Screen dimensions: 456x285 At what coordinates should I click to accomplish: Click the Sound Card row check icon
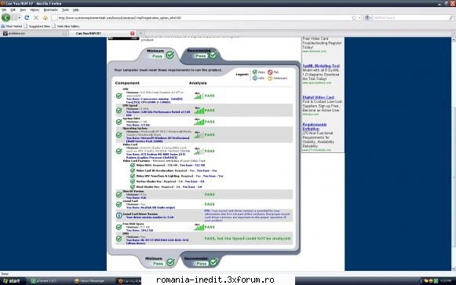click(119, 204)
